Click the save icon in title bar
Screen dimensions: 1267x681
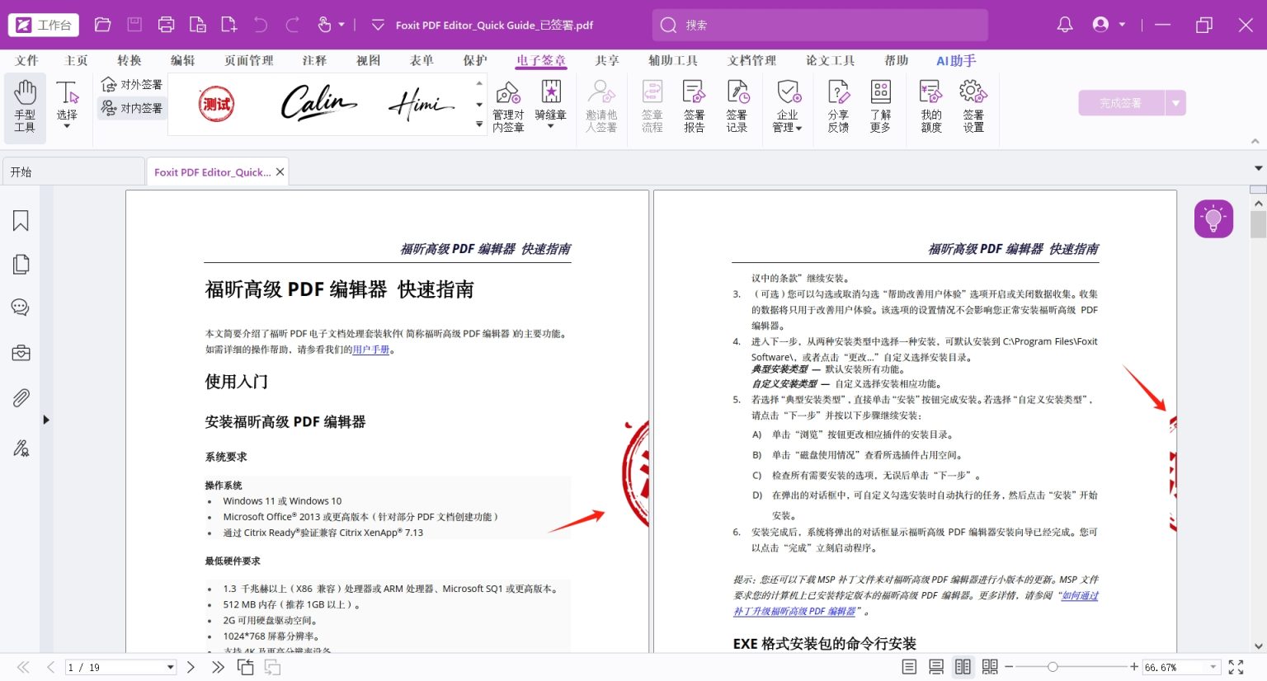click(x=134, y=25)
